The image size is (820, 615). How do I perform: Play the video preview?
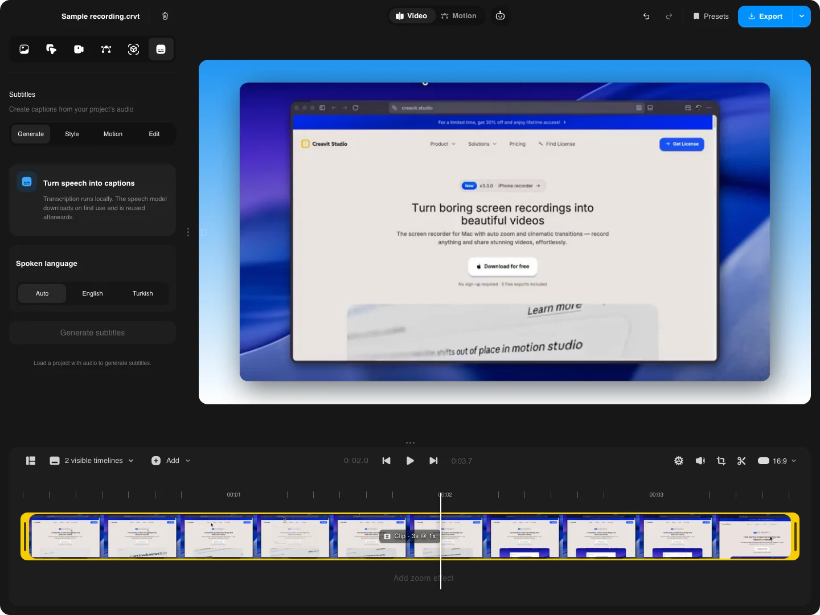410,461
